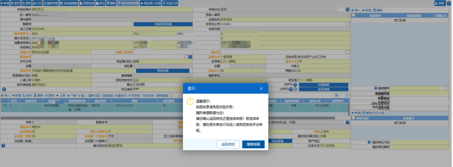Viewport: 453px width, 167px height.
Task: Open 随附单据 attachments from top toolbar
Action: click(x=51, y=3)
